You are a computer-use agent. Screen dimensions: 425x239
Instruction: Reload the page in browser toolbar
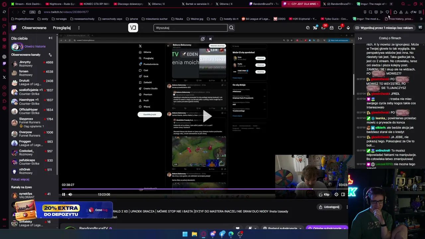pyautogui.click(x=24, y=12)
